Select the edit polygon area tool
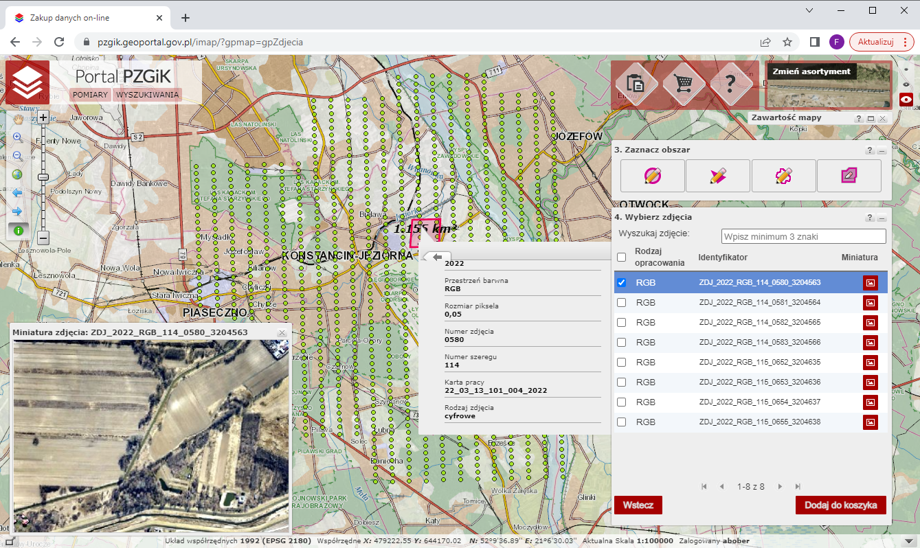 pyautogui.click(x=849, y=176)
